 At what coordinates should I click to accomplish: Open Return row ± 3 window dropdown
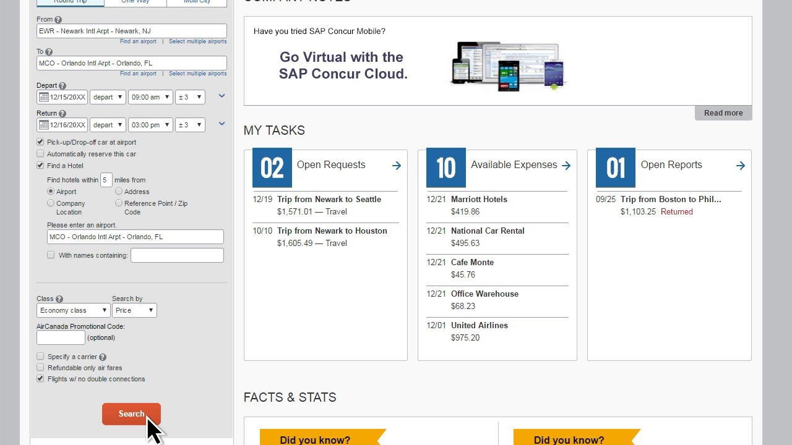[190, 125]
